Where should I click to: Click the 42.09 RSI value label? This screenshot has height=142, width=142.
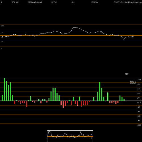click(131, 37)
